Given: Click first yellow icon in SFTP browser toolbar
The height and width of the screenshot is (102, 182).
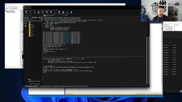Looking at the screenshot, I should coord(28,18).
